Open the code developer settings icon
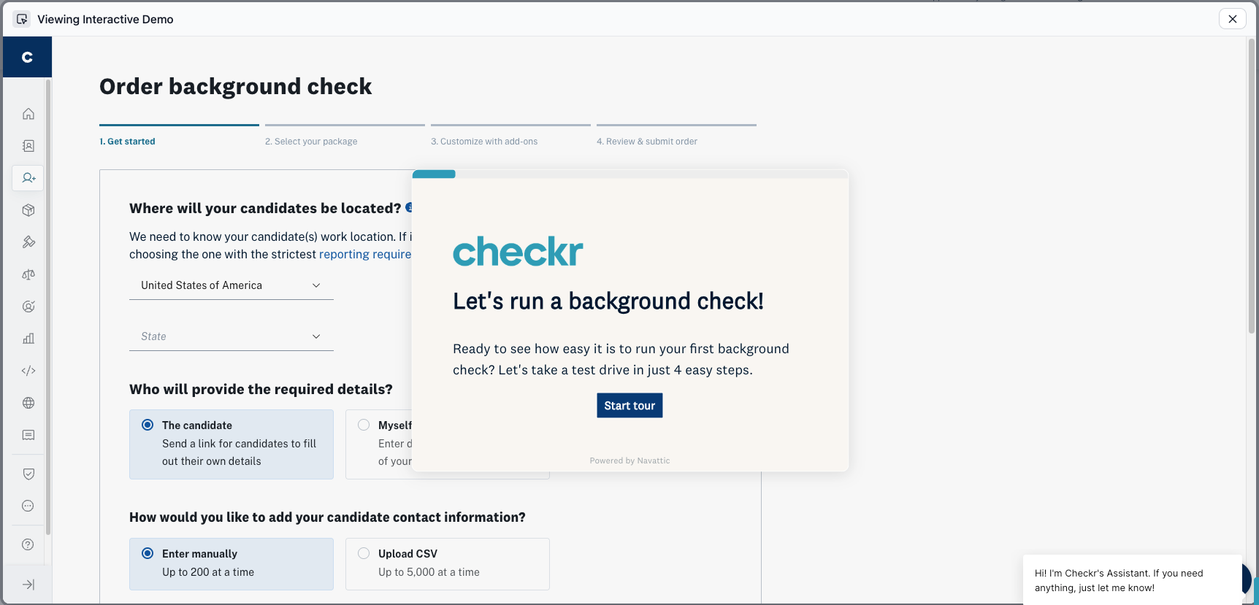Image resolution: width=1259 pixels, height=605 pixels. pos(28,371)
